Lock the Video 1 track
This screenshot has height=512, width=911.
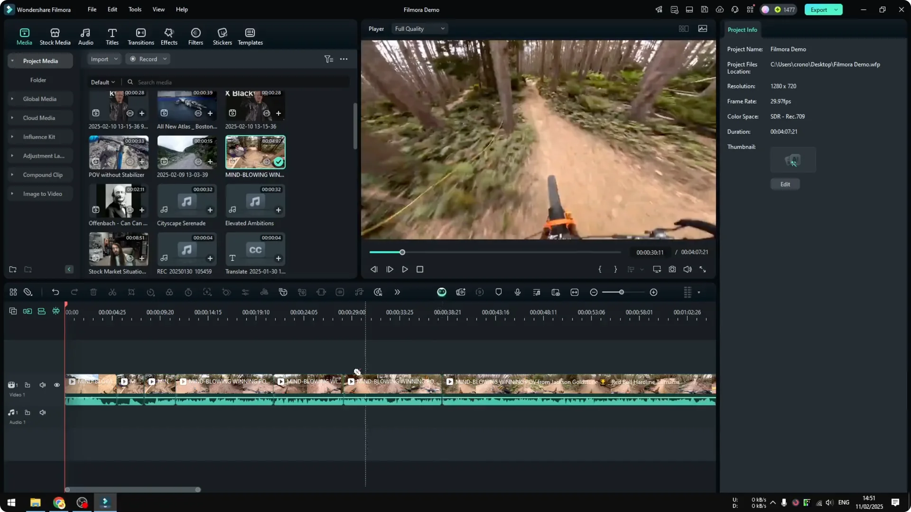(27, 385)
